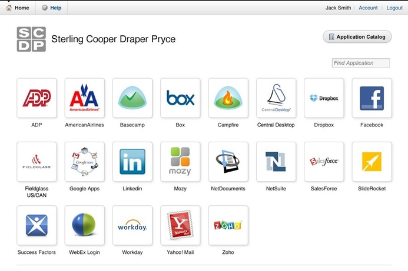The image size is (408, 271).
Task: Launch the Yahoo! Mail stamp icon
Action: 180,225
